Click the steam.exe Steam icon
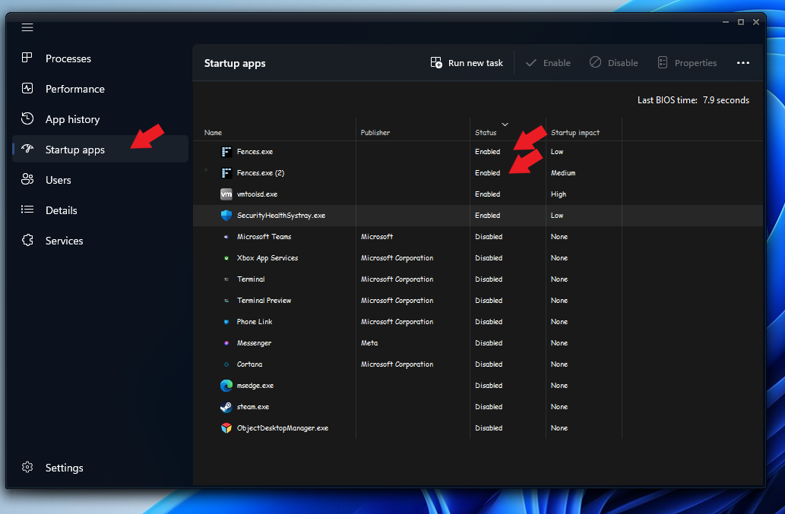Screen dimensions: 785x514 coord(226,407)
